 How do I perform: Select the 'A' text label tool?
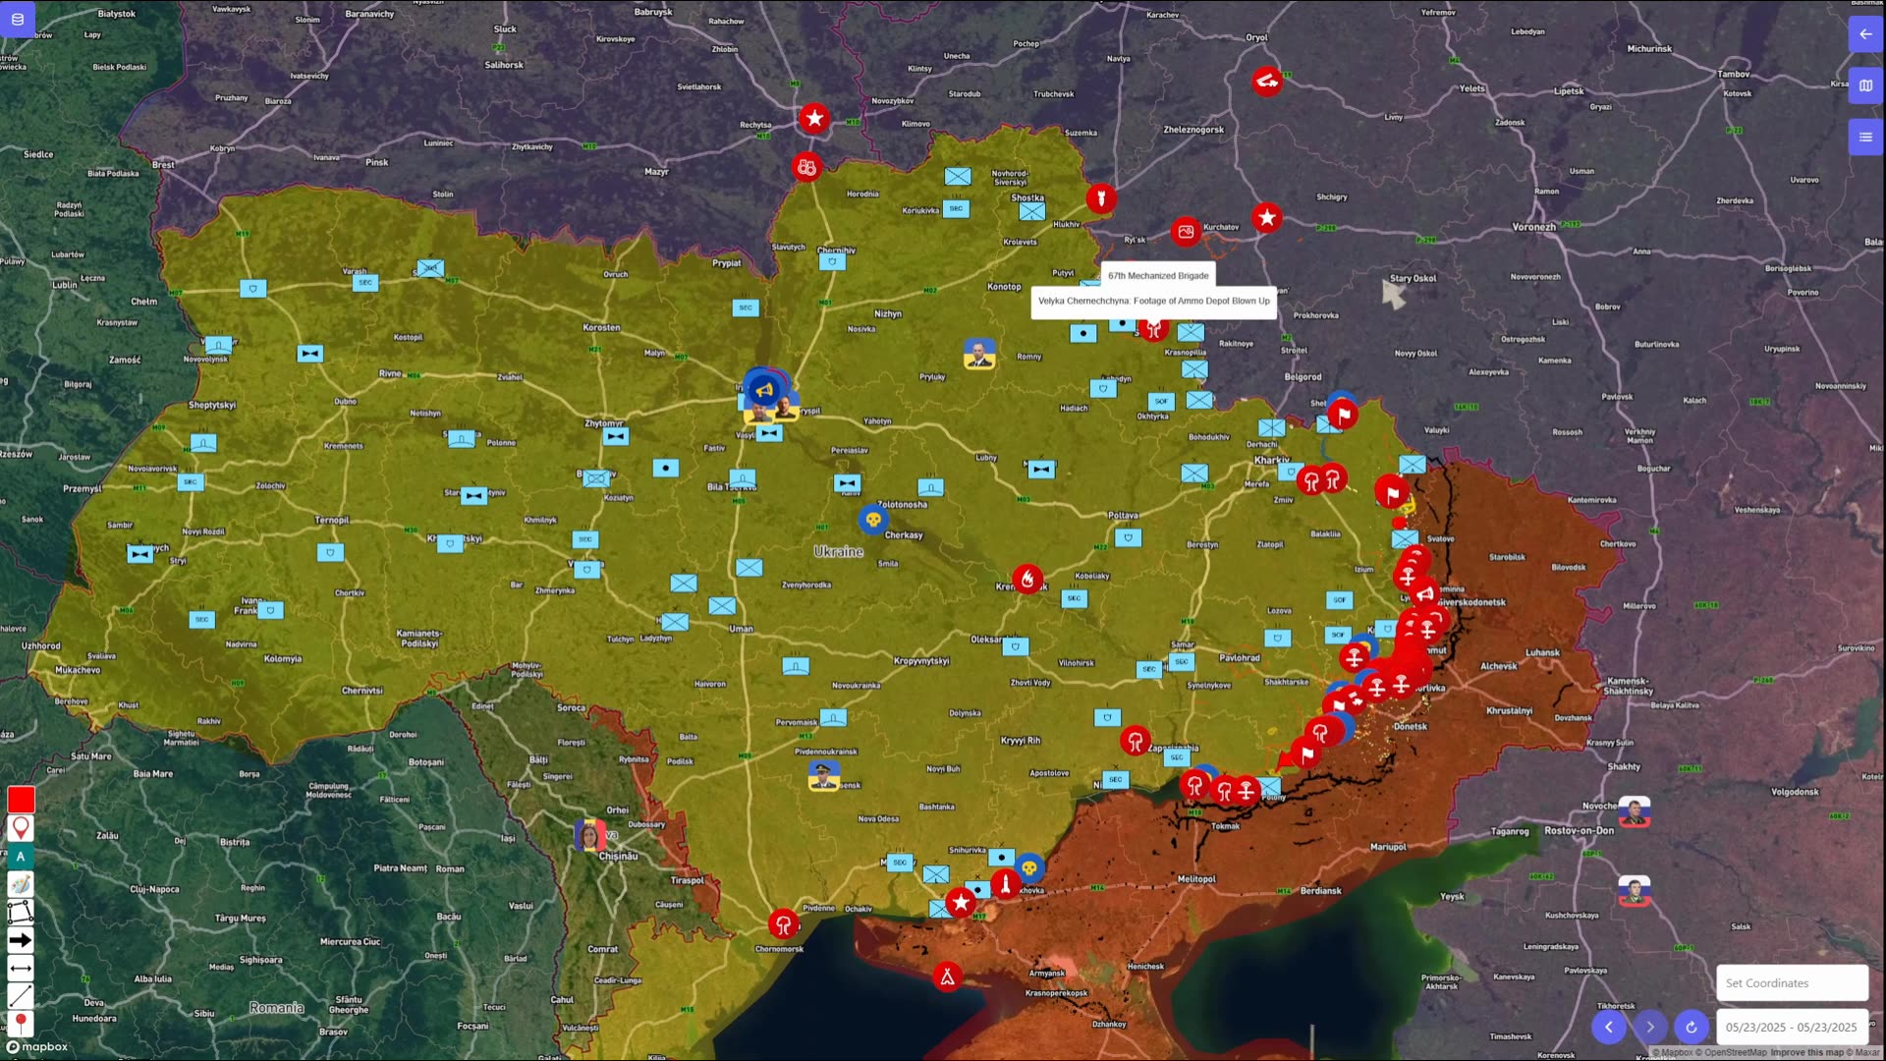20,856
